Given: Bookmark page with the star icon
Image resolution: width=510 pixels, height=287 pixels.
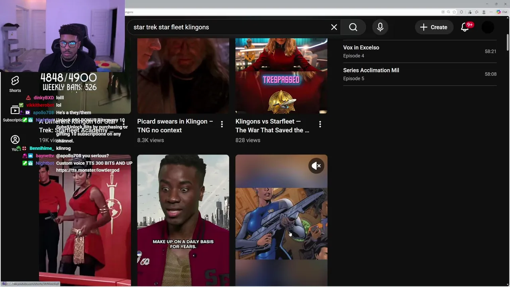Looking at the screenshot, I should click(454, 12).
